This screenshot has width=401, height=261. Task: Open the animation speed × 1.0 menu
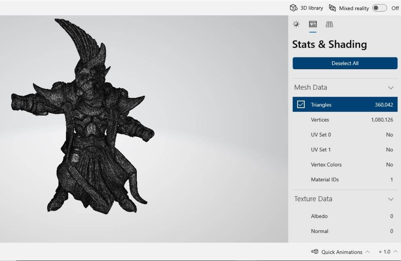388,252
